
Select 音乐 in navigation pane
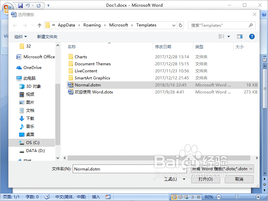click(x=27, y=127)
